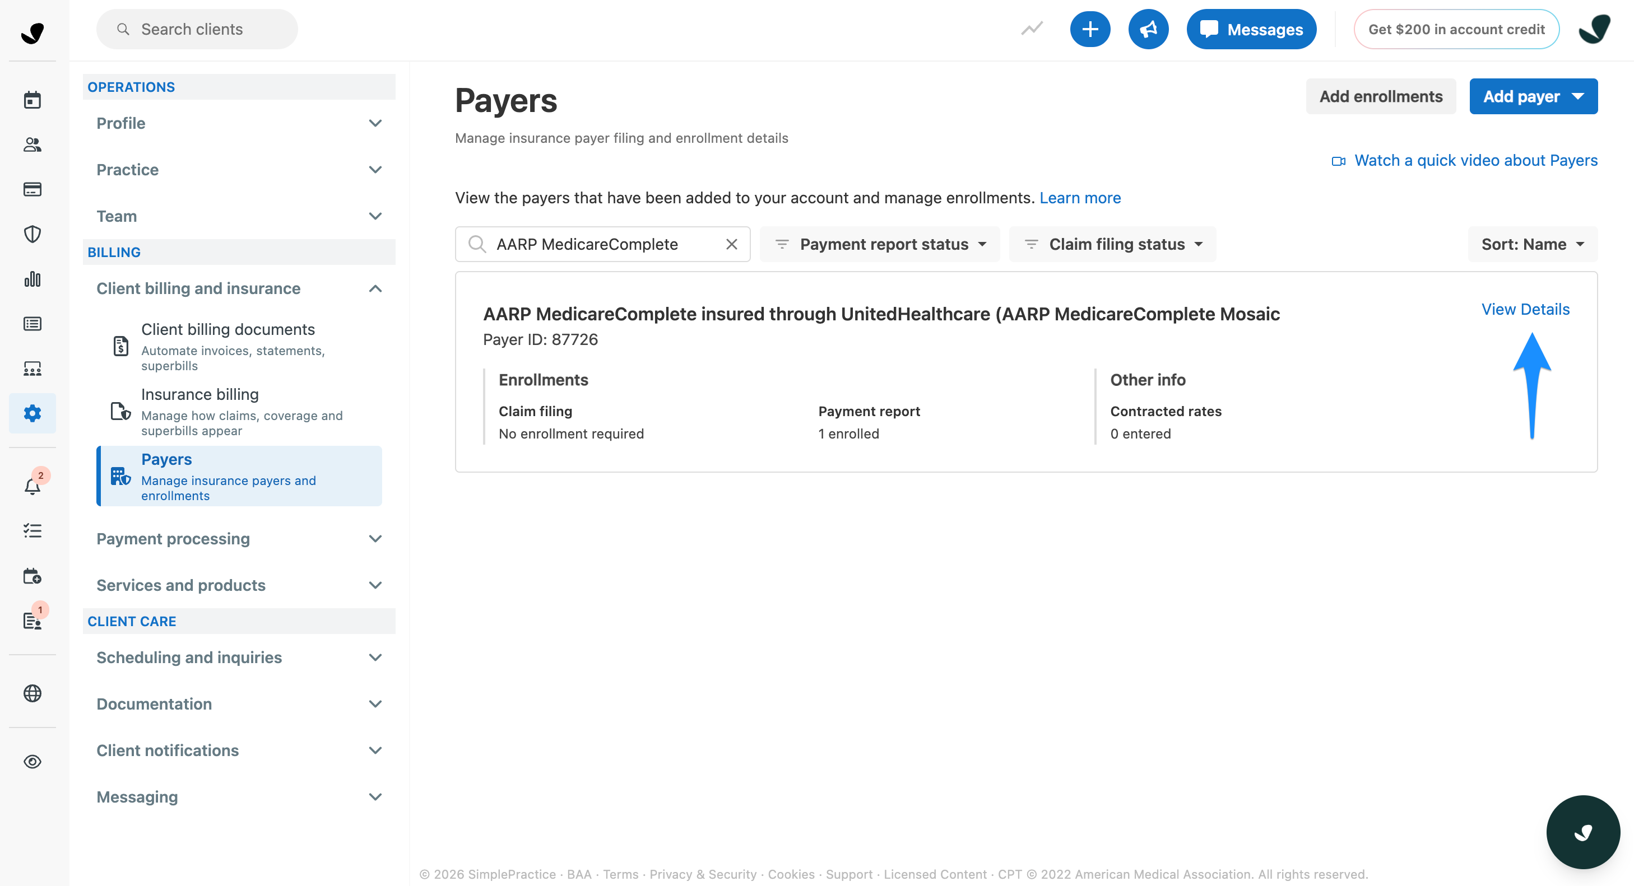Expand Services and products section

tap(239, 585)
